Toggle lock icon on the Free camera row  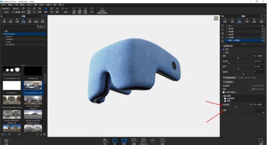pos(262,26)
